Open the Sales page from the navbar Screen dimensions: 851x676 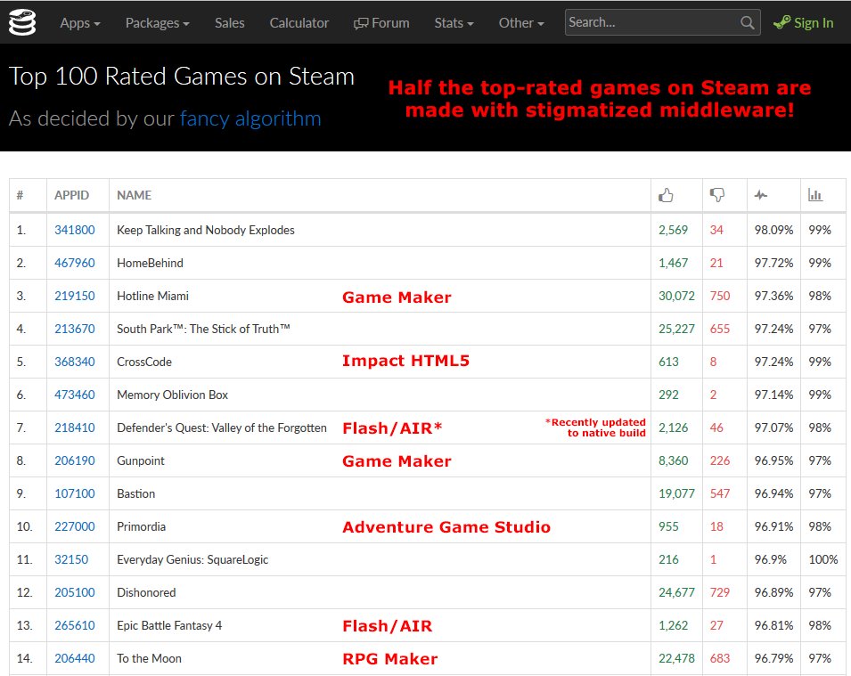pos(229,23)
